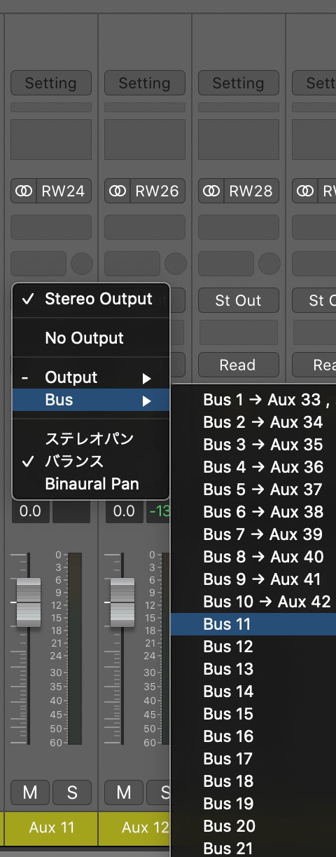Viewport: 336px width, 857px height.
Task: Click the round button in third channel strip
Action: 269,264
